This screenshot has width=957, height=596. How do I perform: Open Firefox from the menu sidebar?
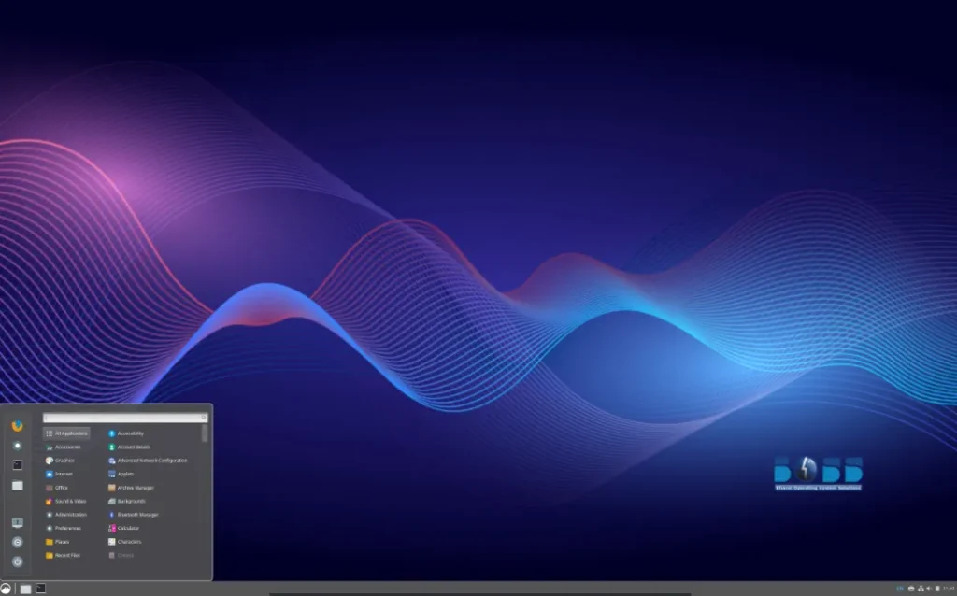17,427
